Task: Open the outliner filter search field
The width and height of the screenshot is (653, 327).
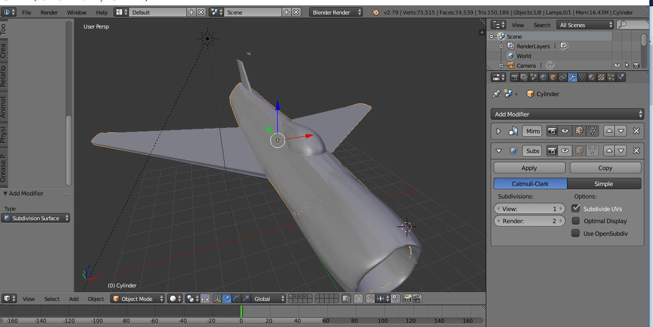Action: [x=633, y=25]
